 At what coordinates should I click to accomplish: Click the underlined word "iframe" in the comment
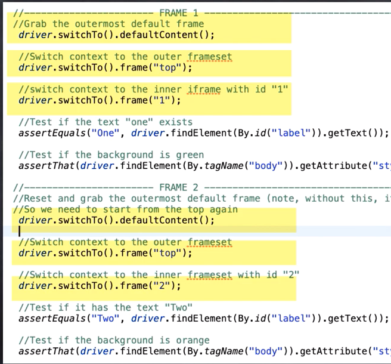[x=204, y=89]
